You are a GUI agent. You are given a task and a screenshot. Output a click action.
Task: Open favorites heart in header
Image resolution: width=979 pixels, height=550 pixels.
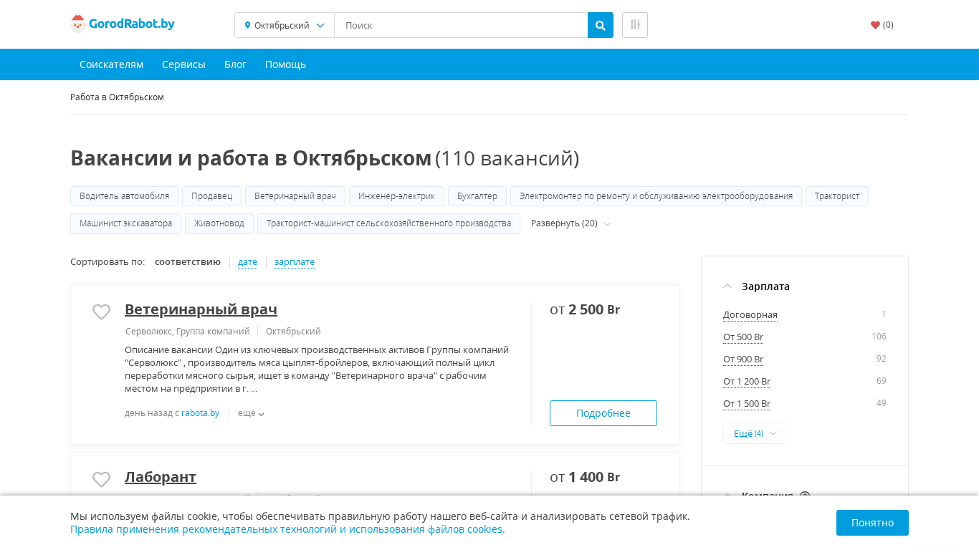point(882,25)
